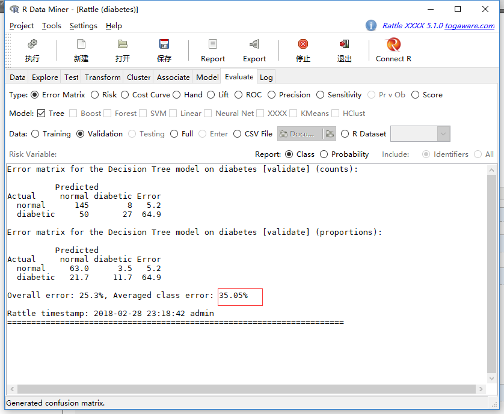
Task: Click the vertical scrollbar down arrow
Action: tap(491, 378)
